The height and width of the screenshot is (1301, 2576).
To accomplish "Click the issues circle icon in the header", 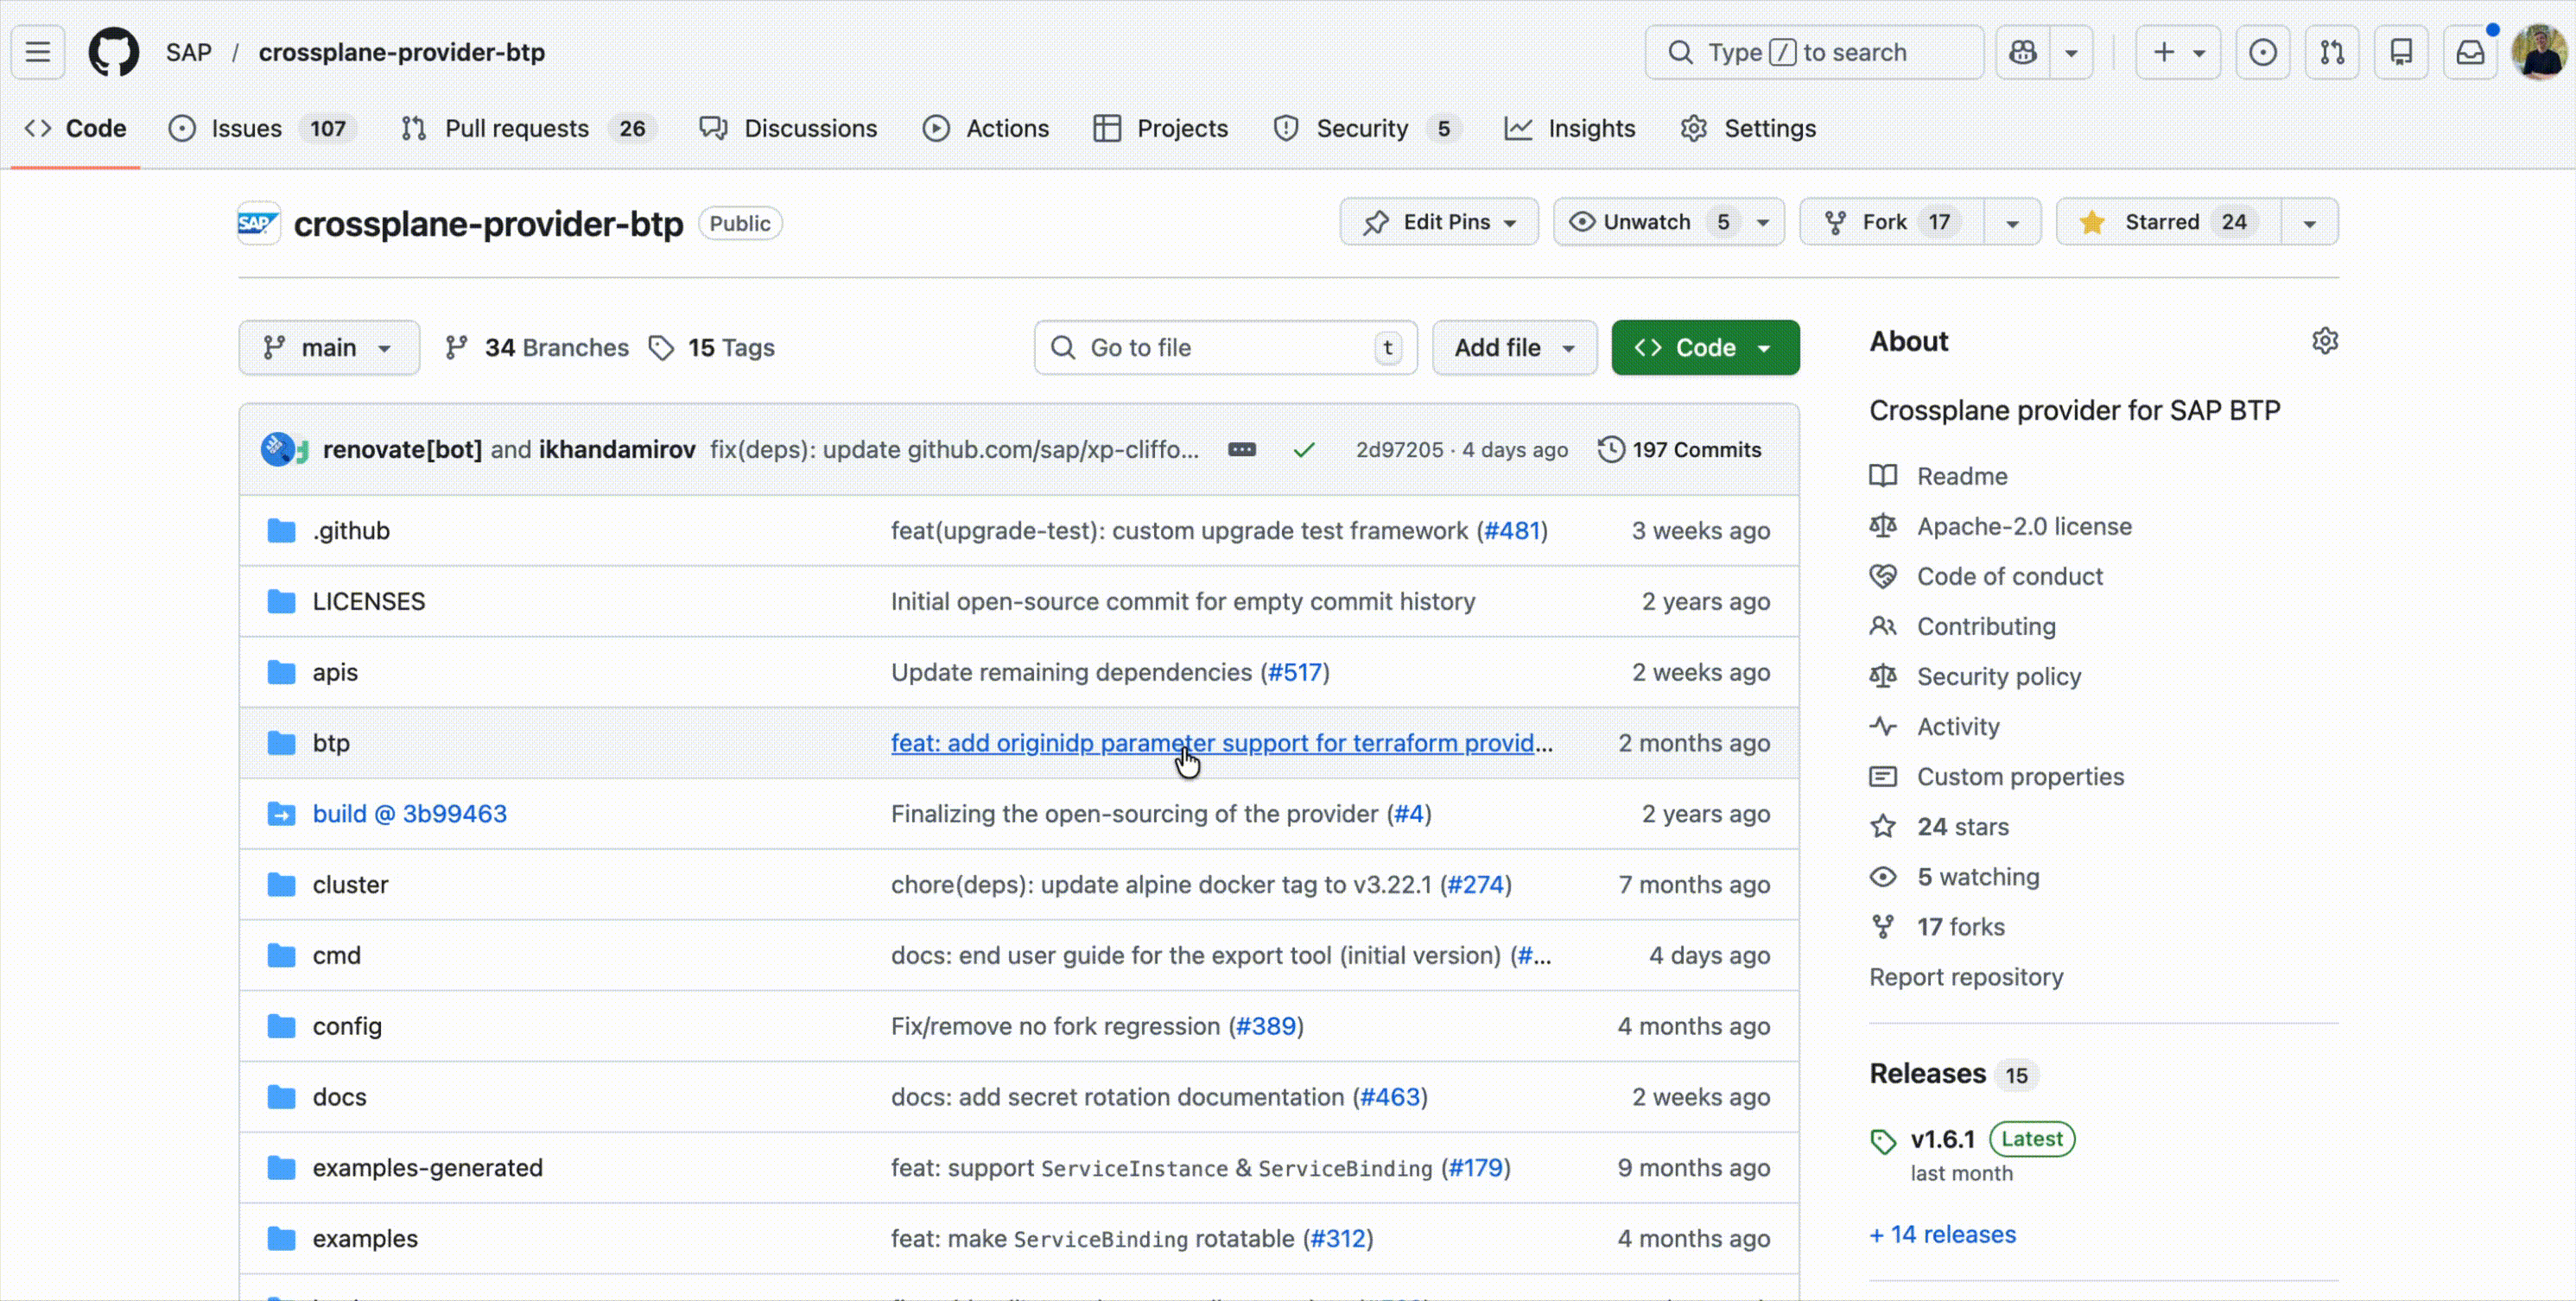I will [x=2262, y=52].
